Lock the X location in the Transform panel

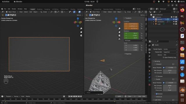pyautogui.click(x=142, y=24)
